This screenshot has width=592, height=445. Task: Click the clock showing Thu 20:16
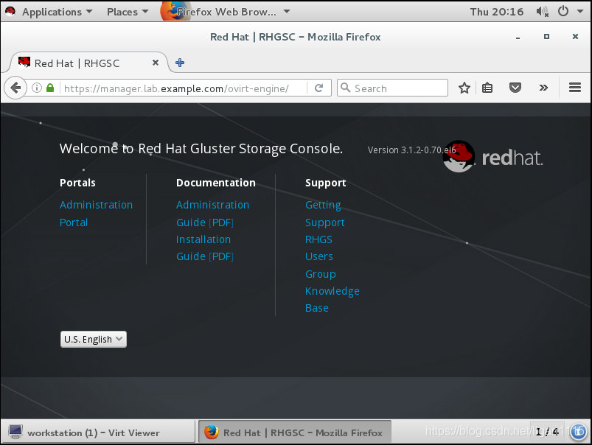tap(496, 12)
